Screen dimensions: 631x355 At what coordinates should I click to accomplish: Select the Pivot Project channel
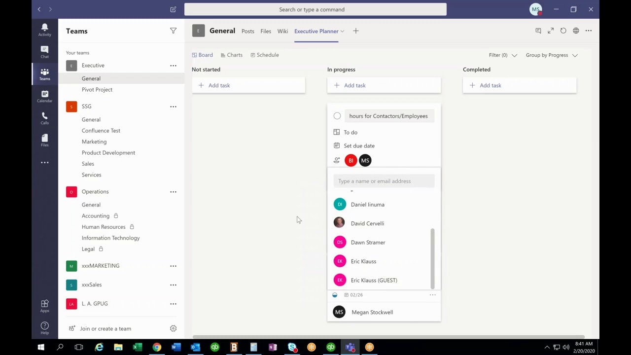tap(97, 90)
